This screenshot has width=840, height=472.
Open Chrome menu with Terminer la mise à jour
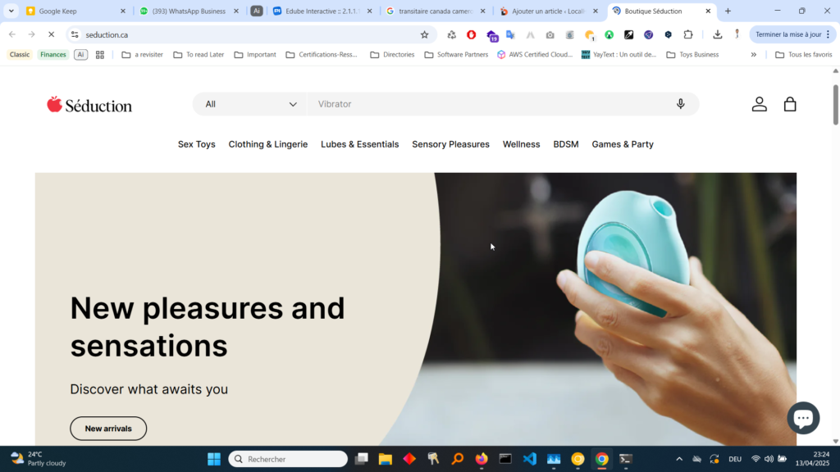[792, 34]
